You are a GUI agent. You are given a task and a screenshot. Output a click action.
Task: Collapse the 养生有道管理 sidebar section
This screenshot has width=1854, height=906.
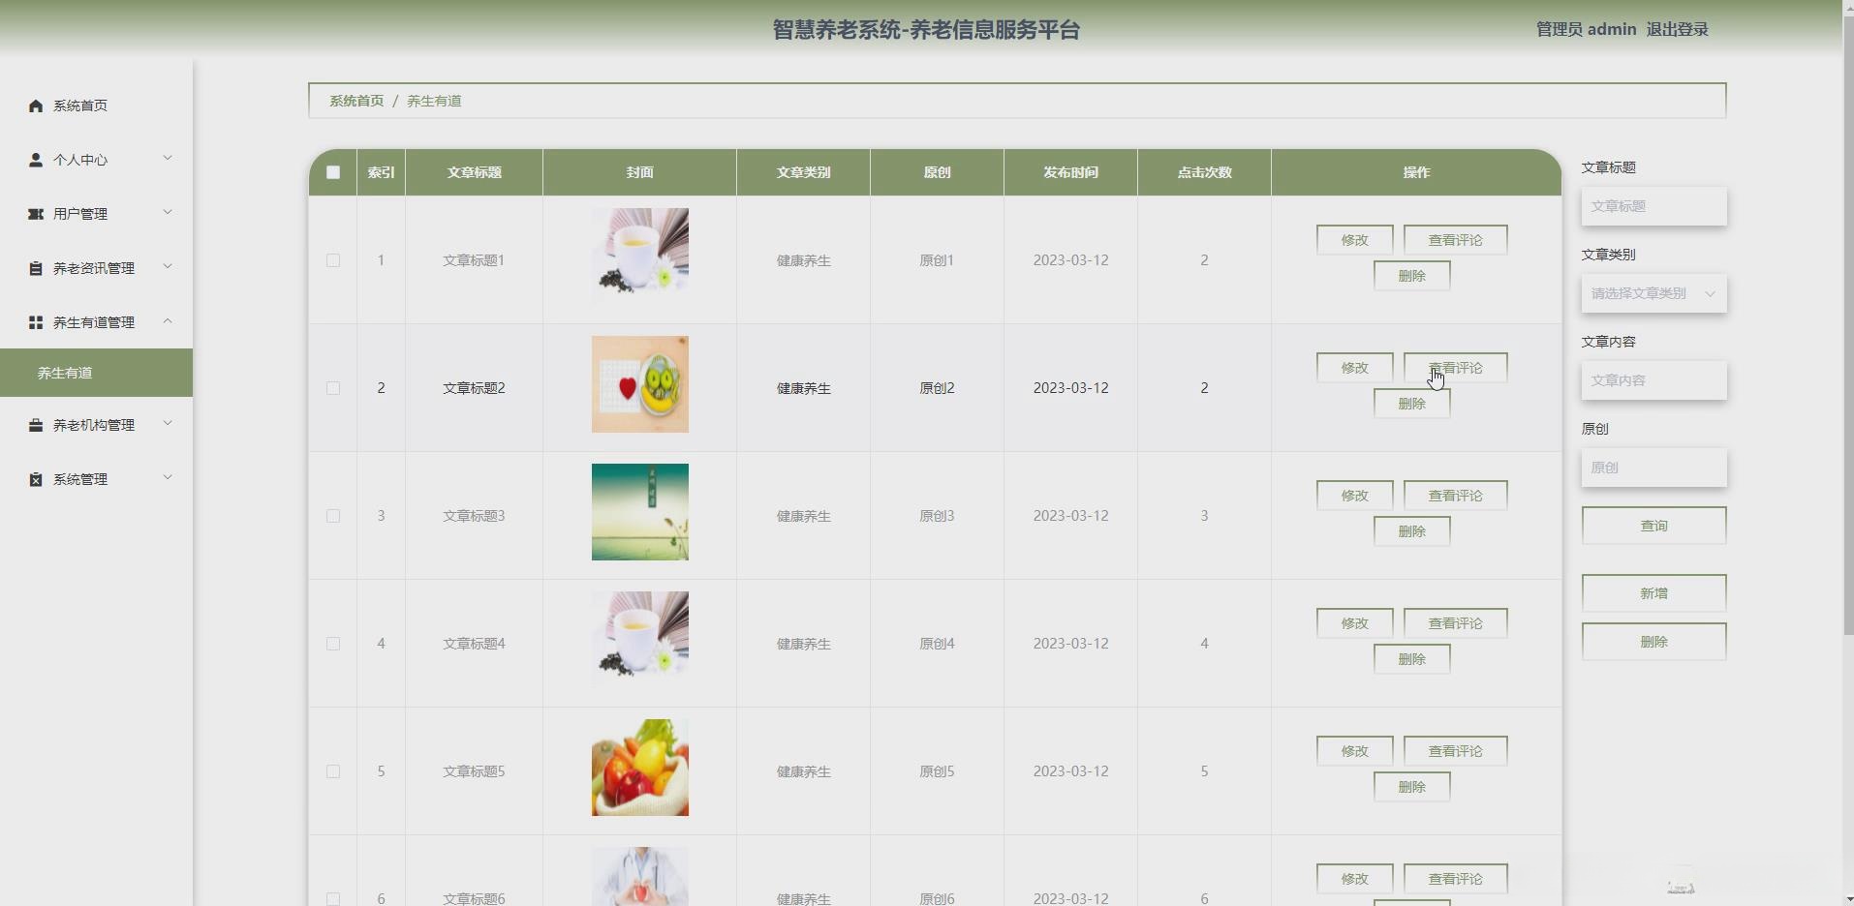coord(167,320)
